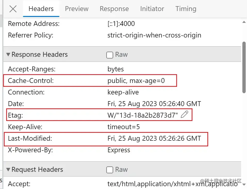
Task: Click the Date header value
Action: click(x=154, y=104)
